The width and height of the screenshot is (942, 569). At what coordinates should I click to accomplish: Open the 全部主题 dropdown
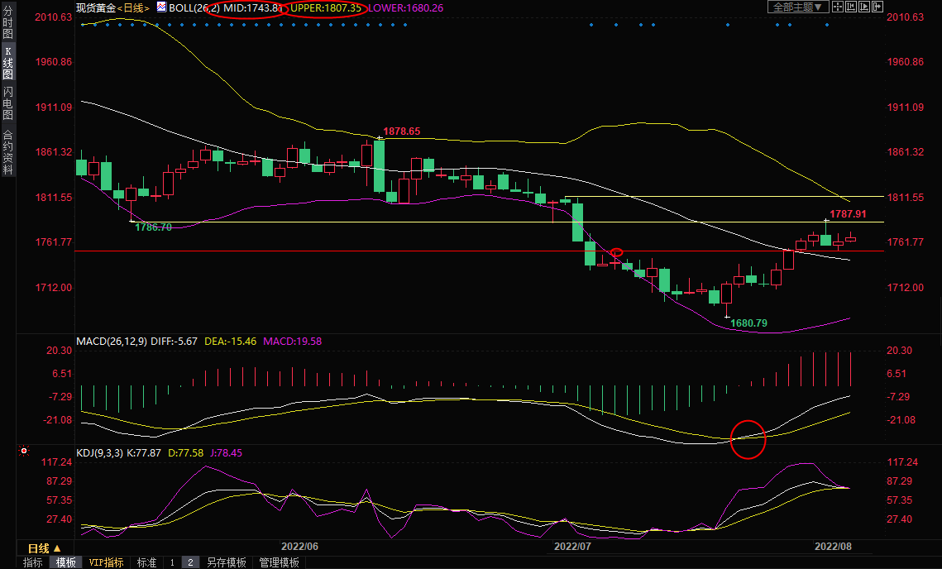(797, 7)
